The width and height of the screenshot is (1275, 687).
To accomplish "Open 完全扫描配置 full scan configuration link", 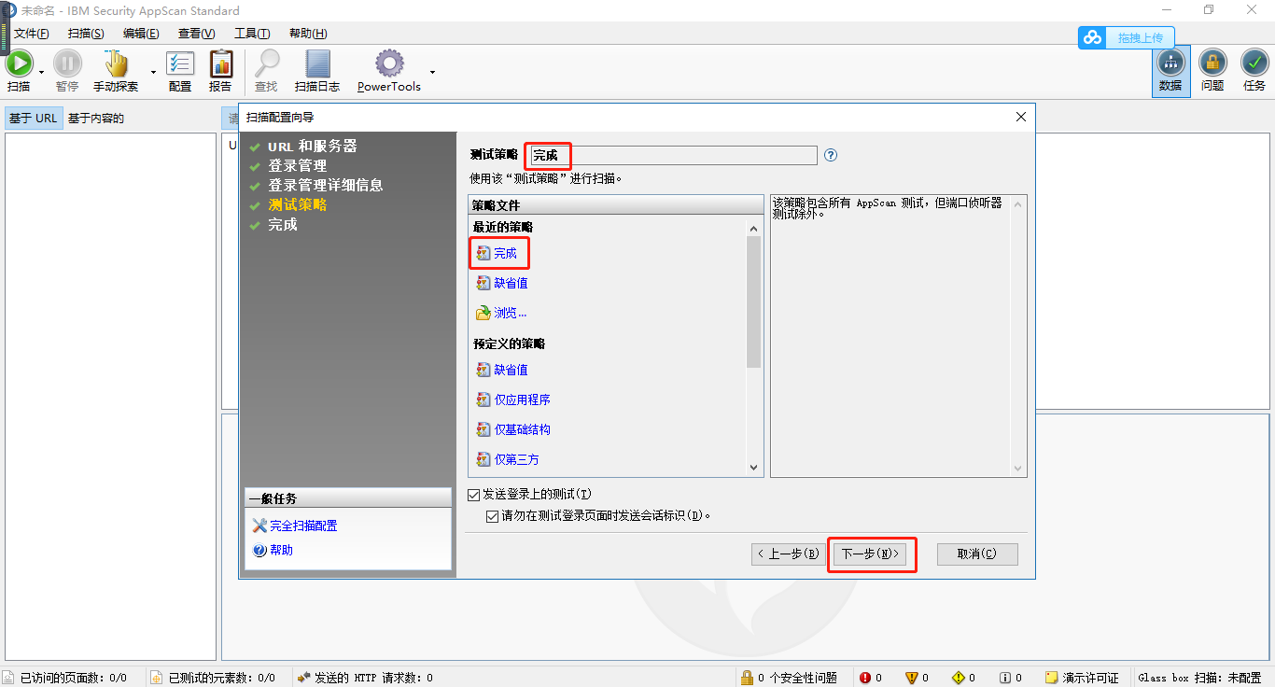I will coord(303,526).
